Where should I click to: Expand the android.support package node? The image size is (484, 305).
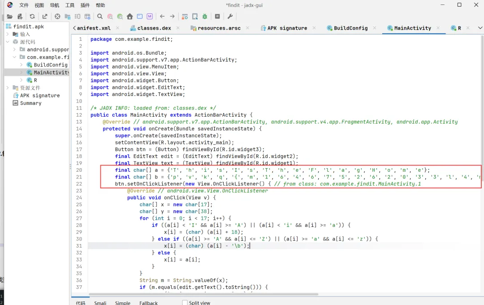(x=14, y=49)
